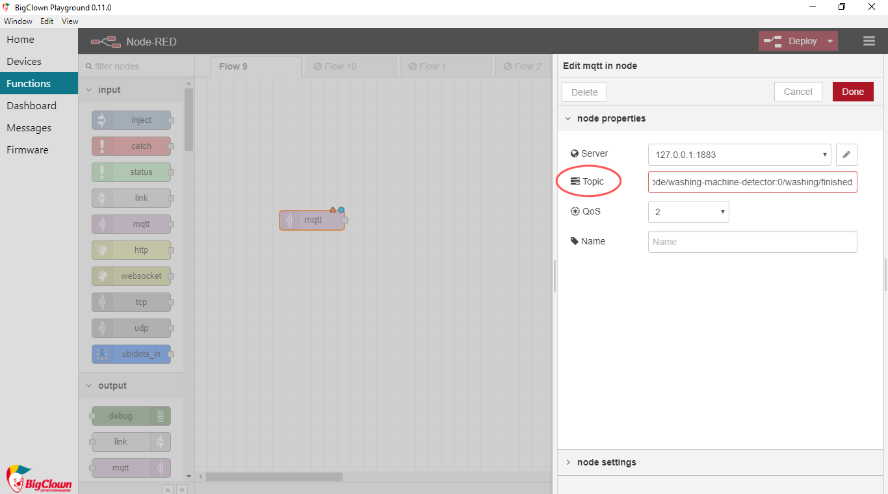Image resolution: width=888 pixels, height=494 pixels.
Task: Switch to the Flow 9 tab
Action: click(256, 67)
